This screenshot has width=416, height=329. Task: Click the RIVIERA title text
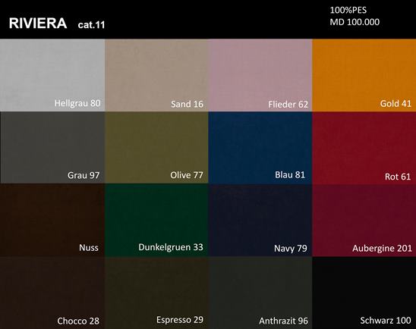(x=38, y=23)
